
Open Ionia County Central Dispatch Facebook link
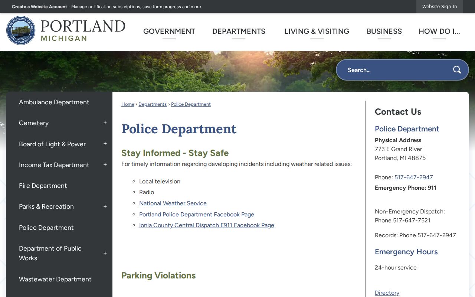click(207, 225)
